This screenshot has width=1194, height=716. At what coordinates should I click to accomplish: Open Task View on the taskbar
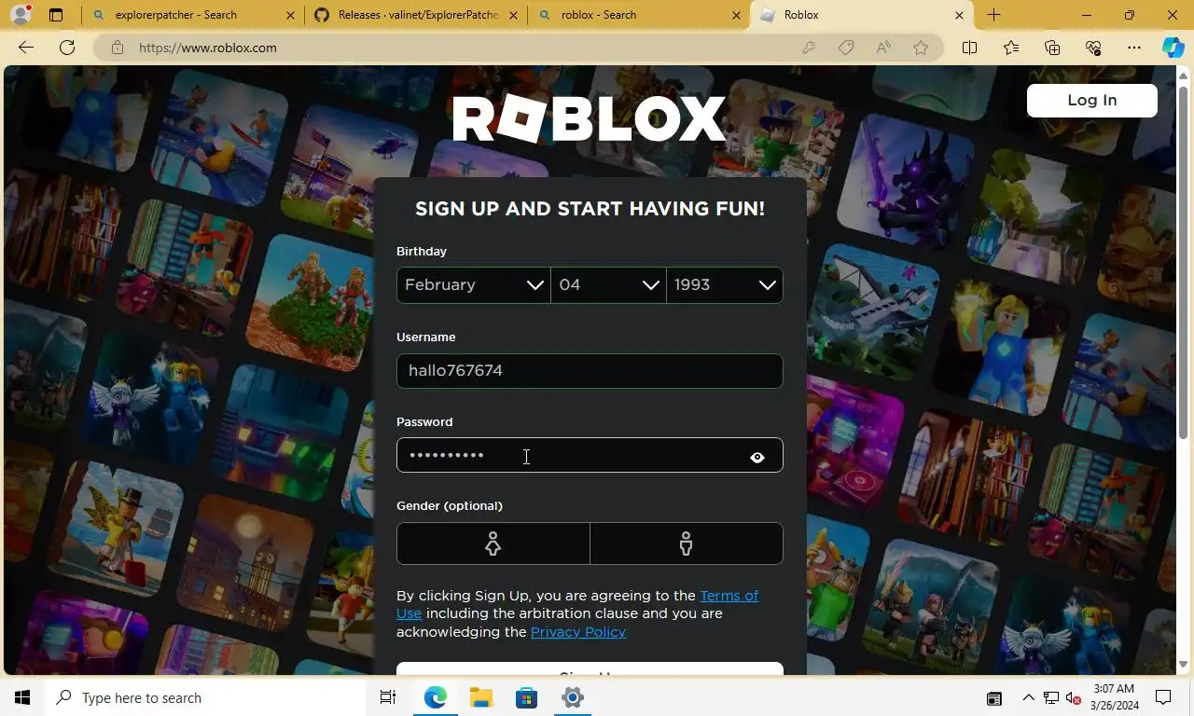[388, 697]
